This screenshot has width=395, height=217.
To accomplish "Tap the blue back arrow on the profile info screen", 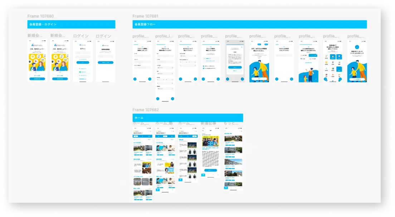I will coord(158,99).
